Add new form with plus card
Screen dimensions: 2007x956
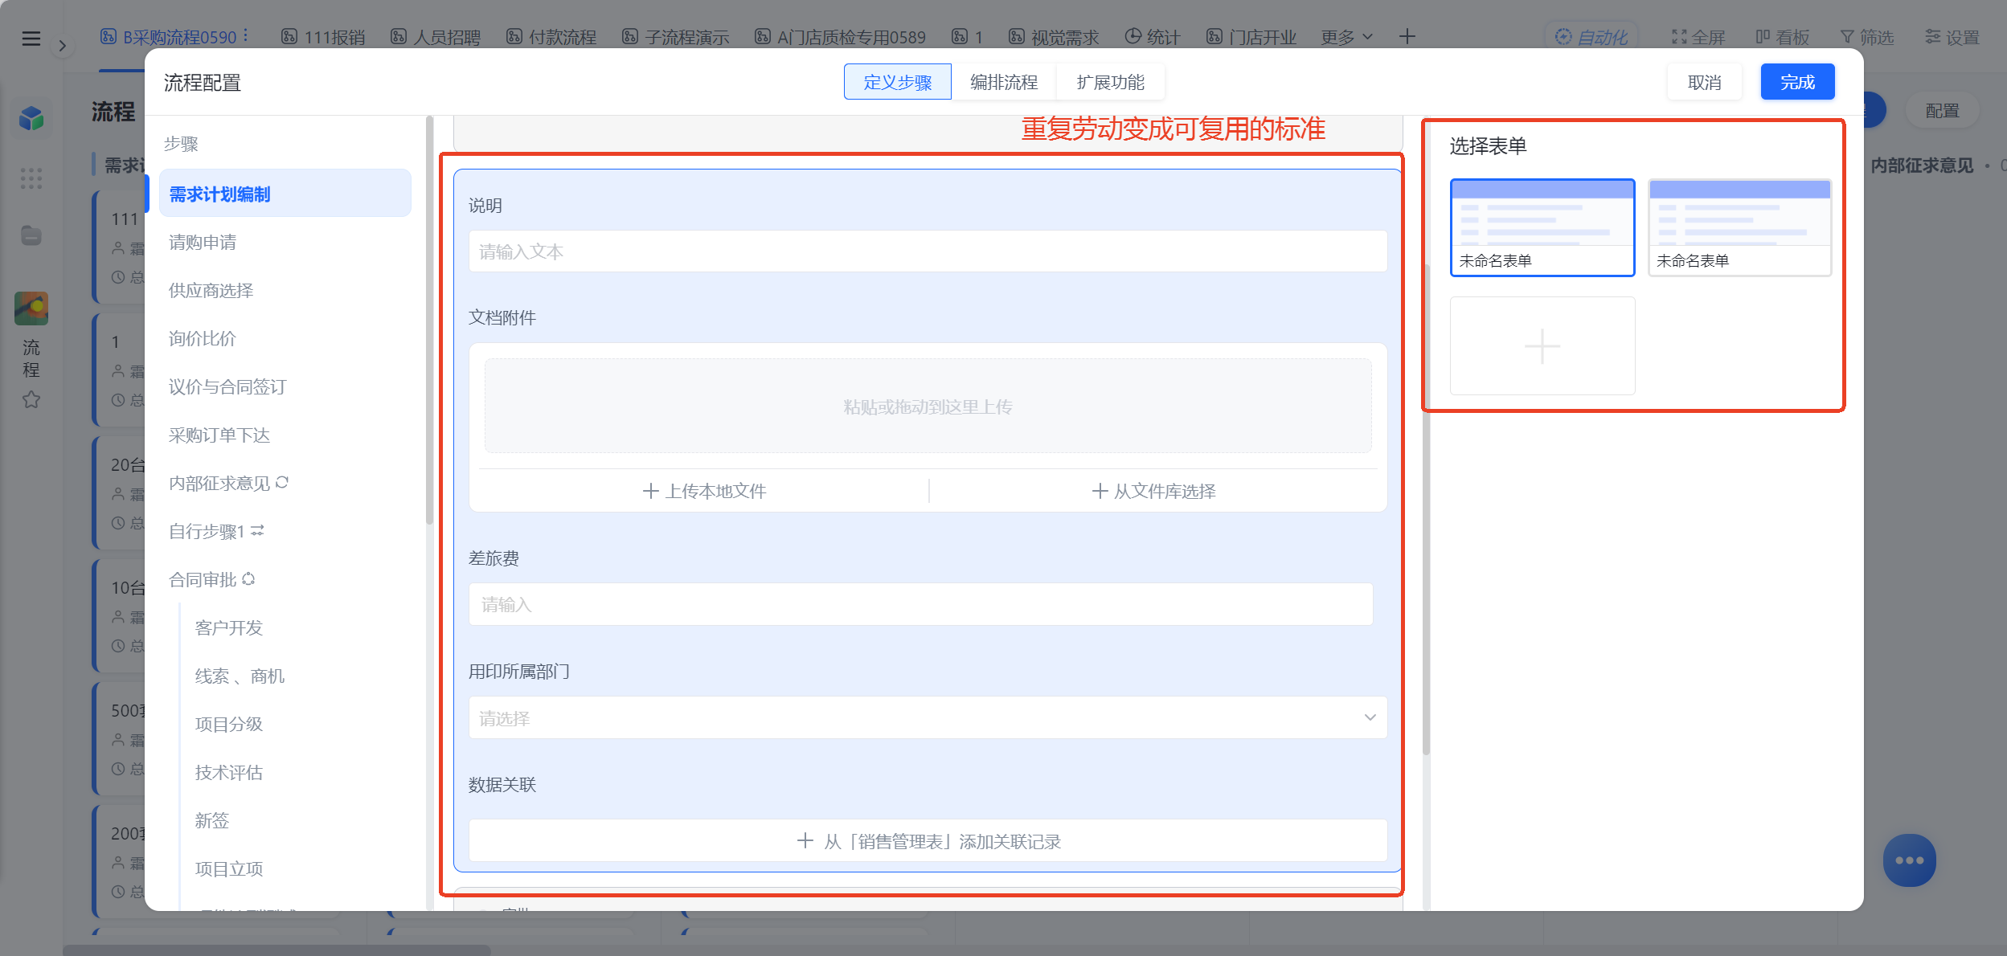1542,346
